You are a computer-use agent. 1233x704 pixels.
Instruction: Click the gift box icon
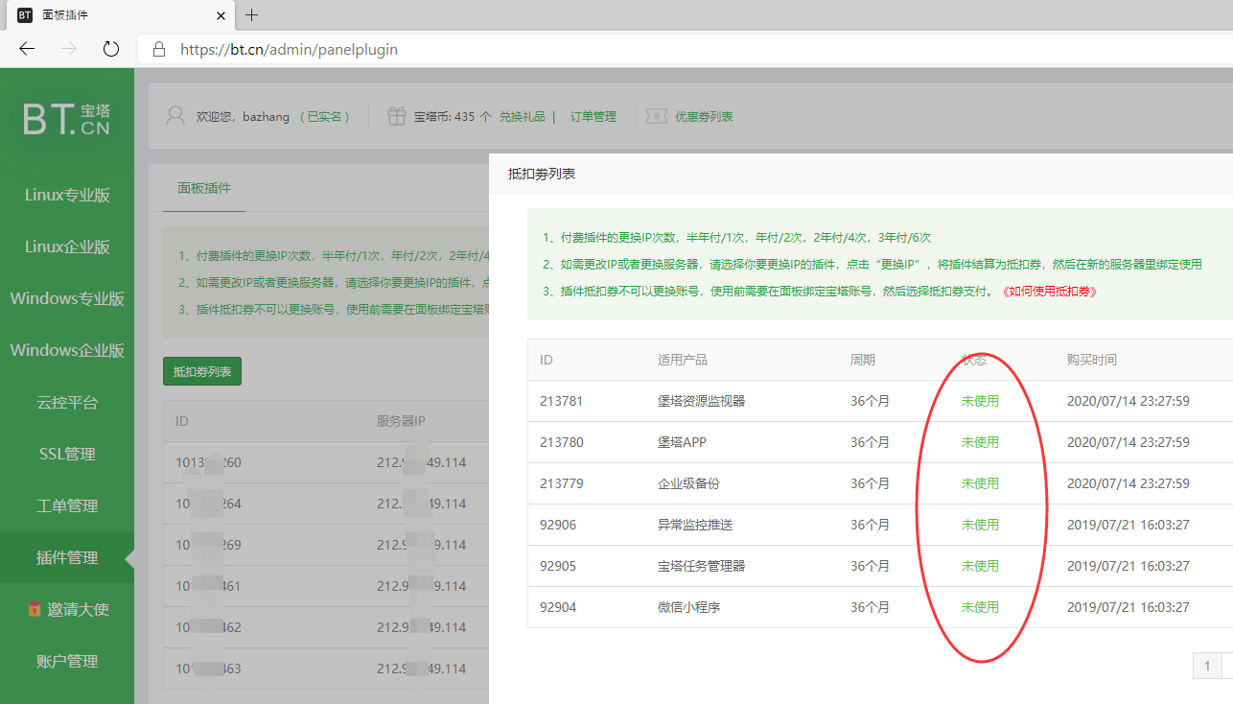click(x=396, y=116)
